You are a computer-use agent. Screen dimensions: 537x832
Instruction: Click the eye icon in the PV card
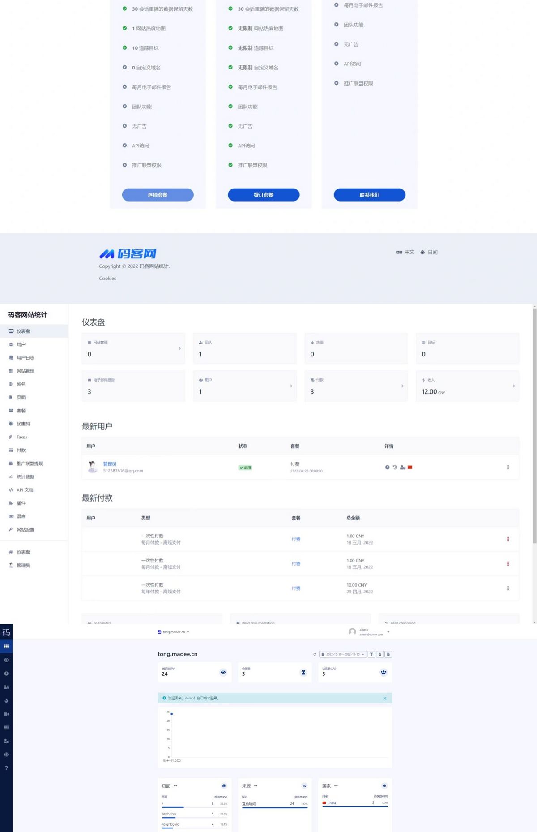point(223,672)
